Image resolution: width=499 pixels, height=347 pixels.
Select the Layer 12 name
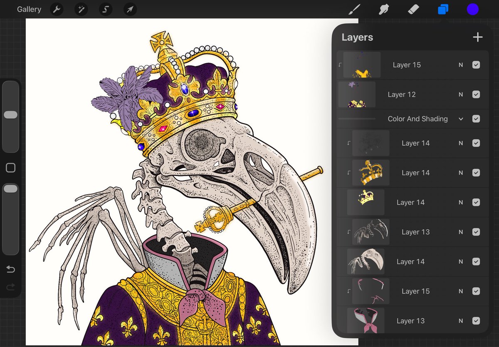(402, 94)
